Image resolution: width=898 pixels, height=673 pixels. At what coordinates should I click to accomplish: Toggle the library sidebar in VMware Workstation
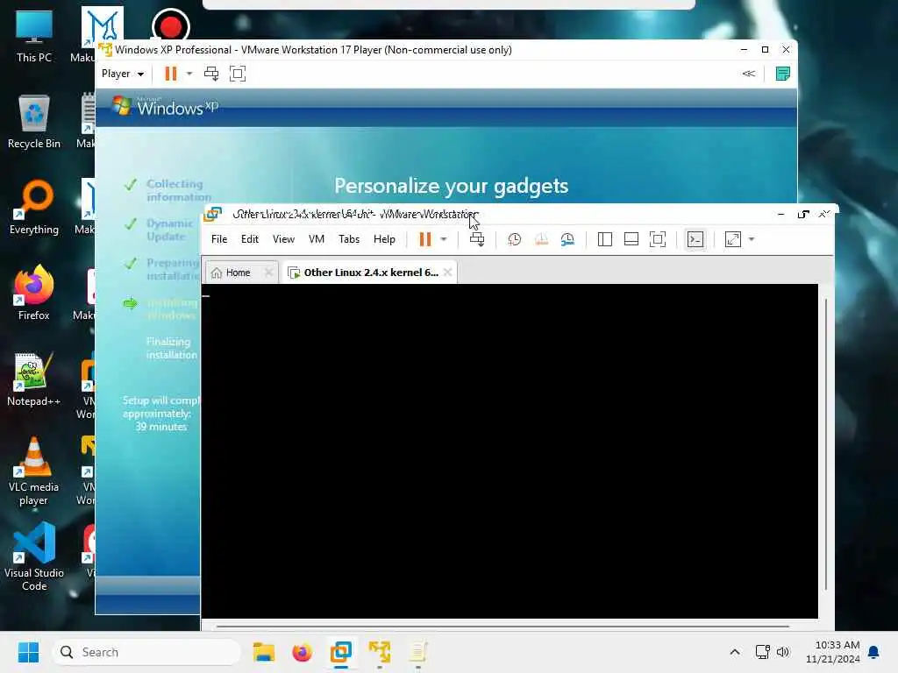(605, 239)
